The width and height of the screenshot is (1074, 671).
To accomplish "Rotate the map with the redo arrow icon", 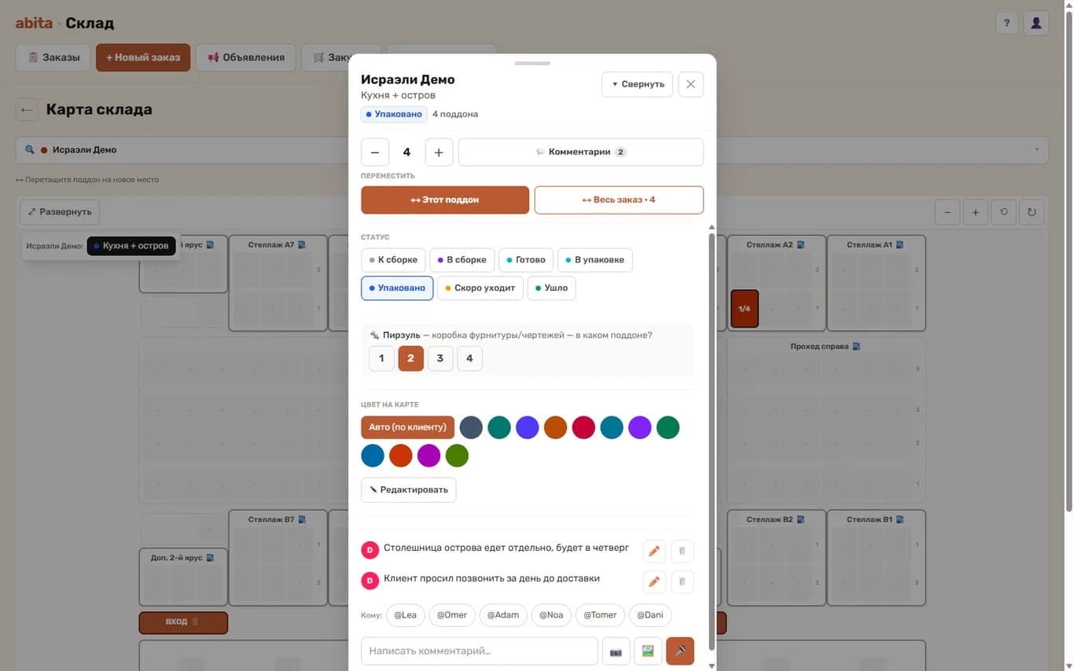I will 1032,212.
